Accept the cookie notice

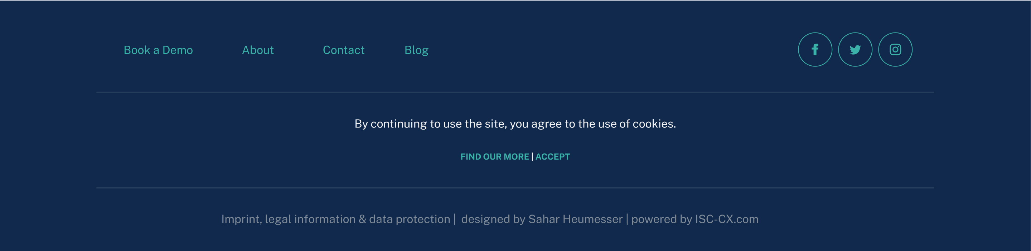coord(552,157)
